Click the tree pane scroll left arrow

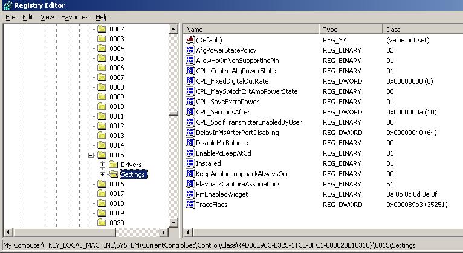click(8, 232)
